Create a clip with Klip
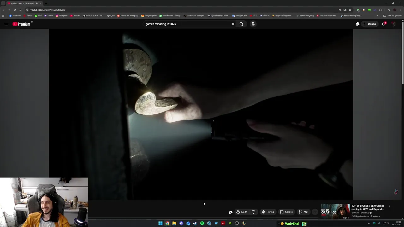The image size is (404, 227). (303, 212)
